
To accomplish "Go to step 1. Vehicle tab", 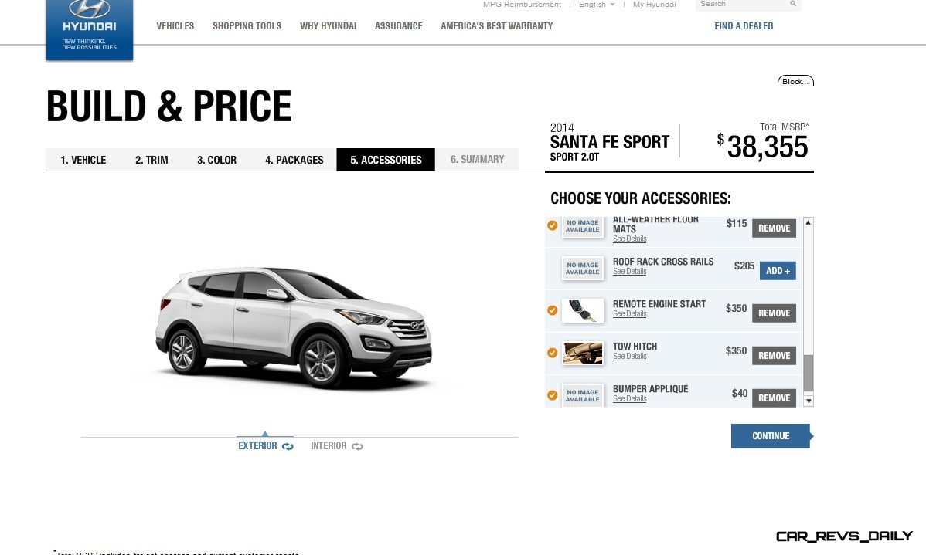I will click(83, 160).
